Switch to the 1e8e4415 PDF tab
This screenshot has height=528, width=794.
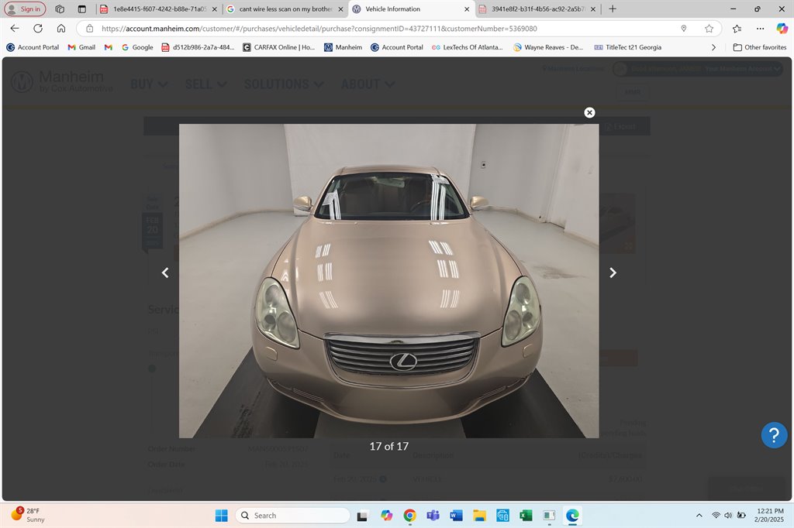tap(158, 9)
